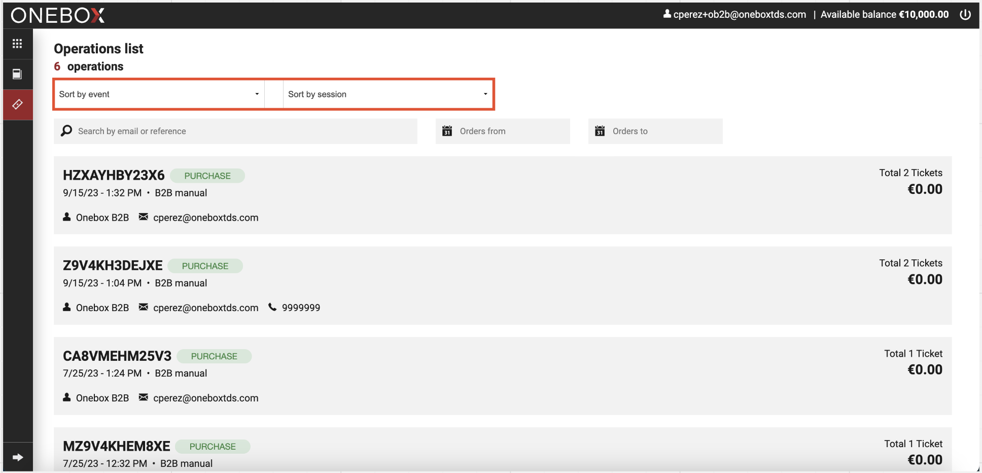Click Onebox B2B in CA8VMEHM25V3 row
The width and height of the screenshot is (982, 473).
(102, 398)
